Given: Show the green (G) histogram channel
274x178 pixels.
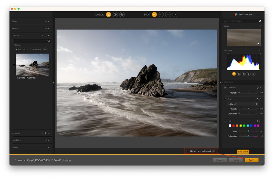Looking at the screenshot, I should [x=244, y=74].
